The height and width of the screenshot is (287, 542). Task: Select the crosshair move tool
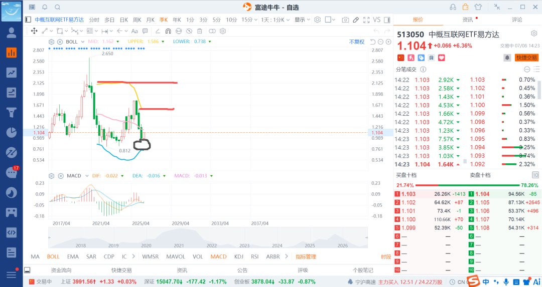point(34,31)
